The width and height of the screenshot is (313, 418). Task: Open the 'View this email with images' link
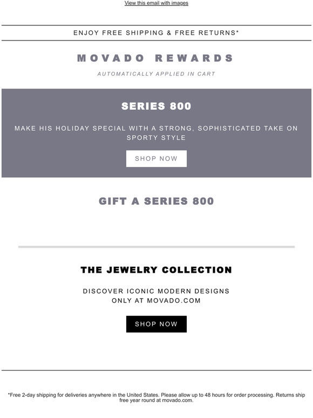click(156, 3)
